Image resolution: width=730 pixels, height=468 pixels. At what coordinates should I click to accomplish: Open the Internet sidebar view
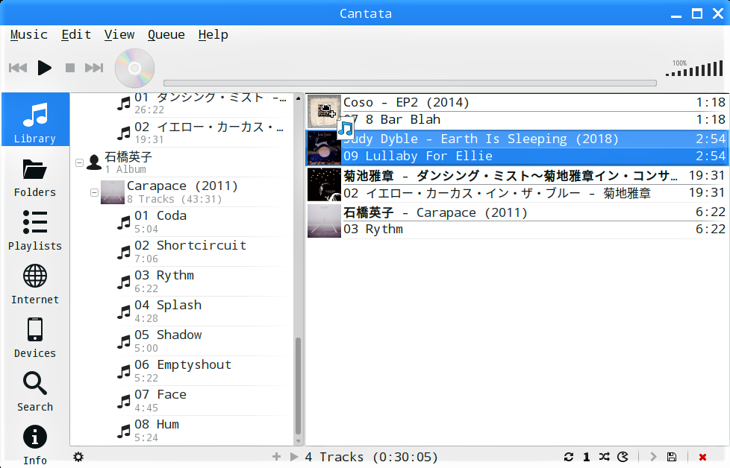point(35,285)
